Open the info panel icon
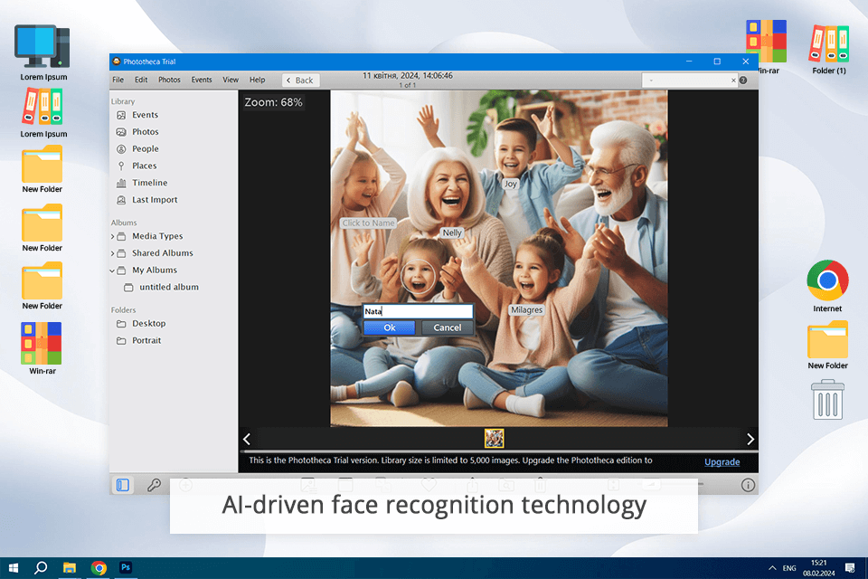Screen dimensions: 868x579 click(x=748, y=485)
